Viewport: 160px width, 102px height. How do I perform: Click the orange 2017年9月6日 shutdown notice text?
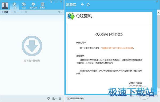point(117,48)
